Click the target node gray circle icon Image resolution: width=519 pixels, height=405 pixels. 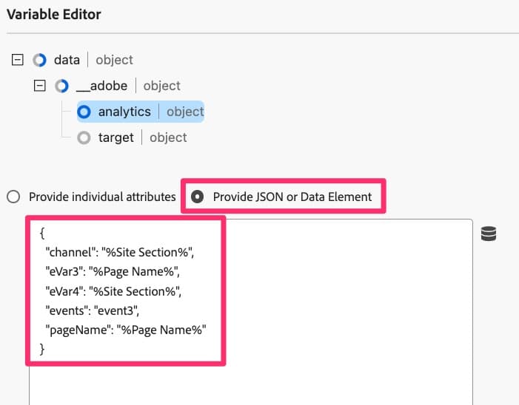click(84, 137)
